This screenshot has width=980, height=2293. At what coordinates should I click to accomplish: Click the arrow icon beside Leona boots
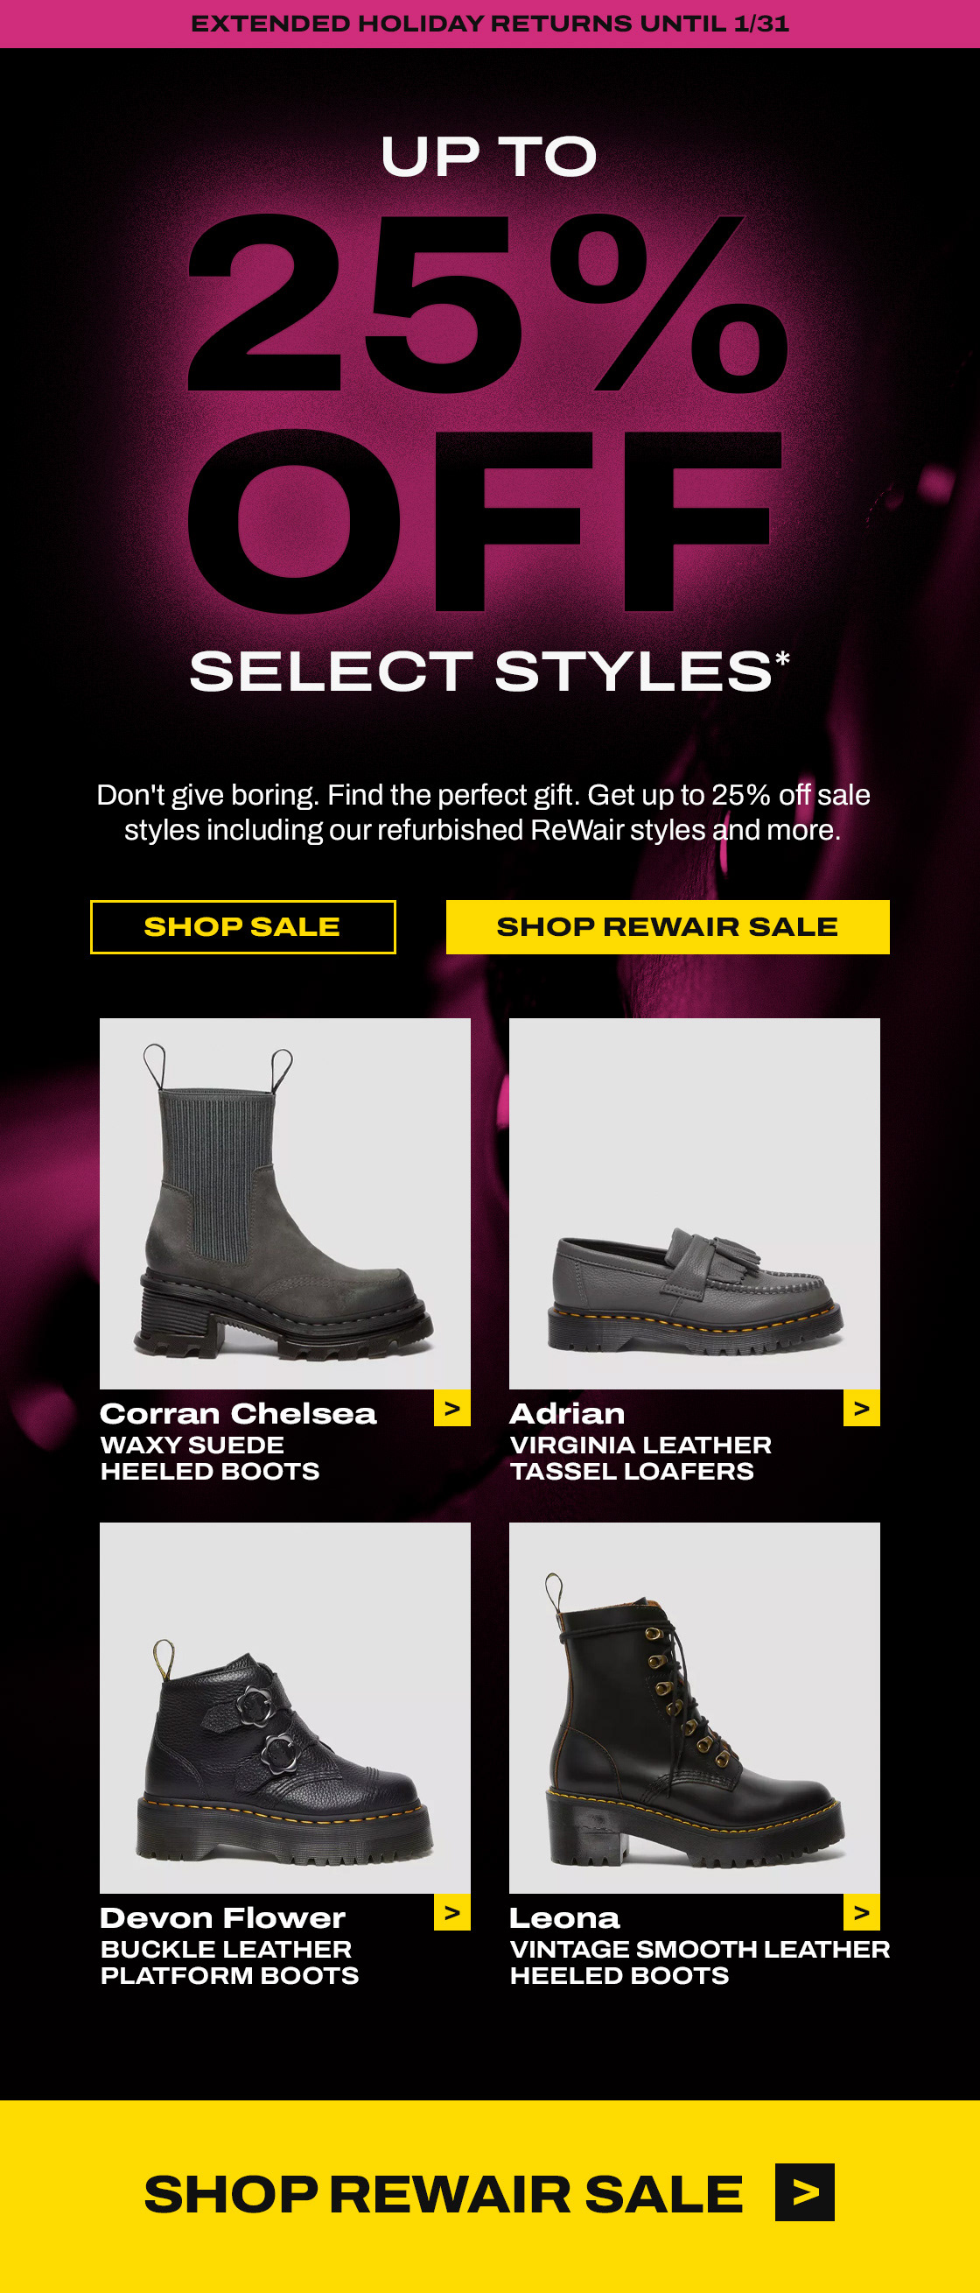click(861, 1912)
